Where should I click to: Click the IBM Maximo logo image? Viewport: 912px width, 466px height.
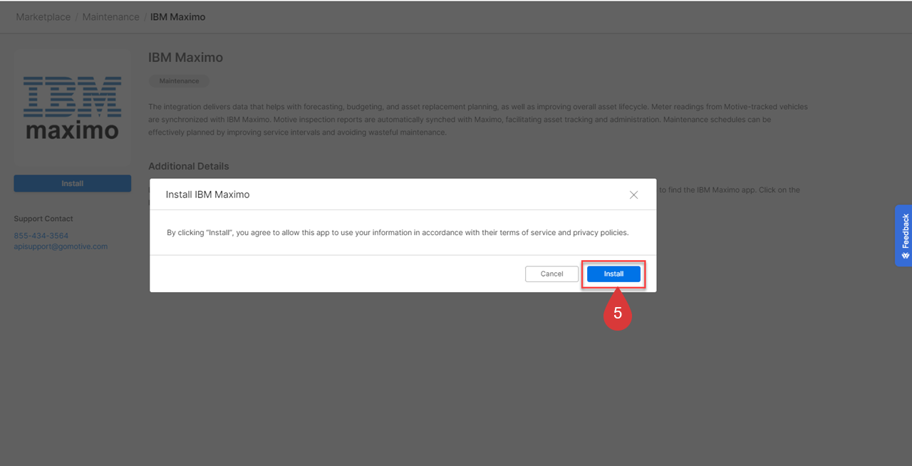(72, 107)
